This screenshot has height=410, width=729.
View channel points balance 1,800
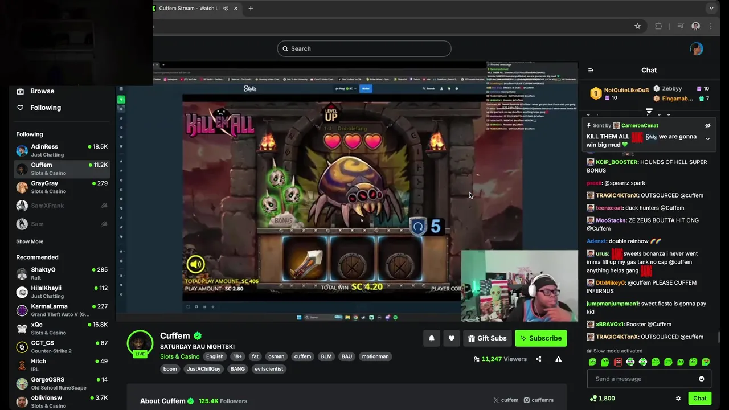(x=602, y=399)
